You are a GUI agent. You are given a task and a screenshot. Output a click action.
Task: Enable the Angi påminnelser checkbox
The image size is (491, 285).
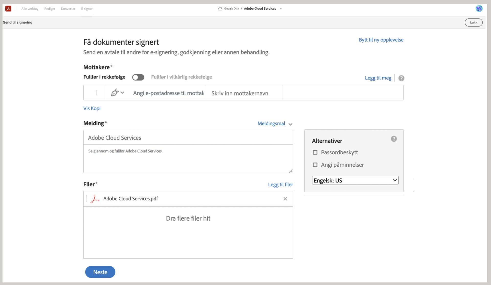315,165
